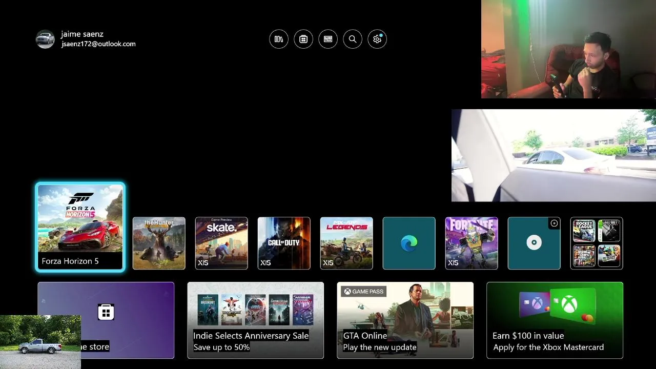Click the jaime saenz profile name
This screenshot has width=656, height=369.
pyautogui.click(x=82, y=34)
